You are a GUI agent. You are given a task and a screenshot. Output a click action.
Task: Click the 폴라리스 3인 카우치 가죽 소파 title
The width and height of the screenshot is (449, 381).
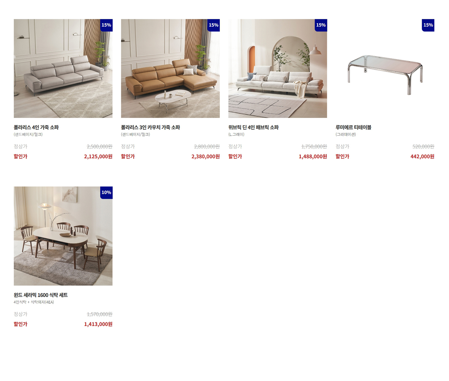click(150, 127)
